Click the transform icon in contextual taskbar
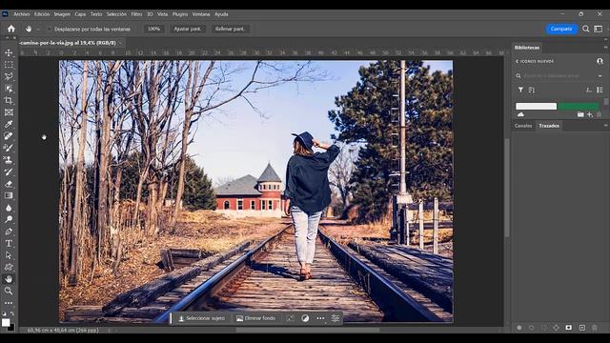 tap(290, 318)
